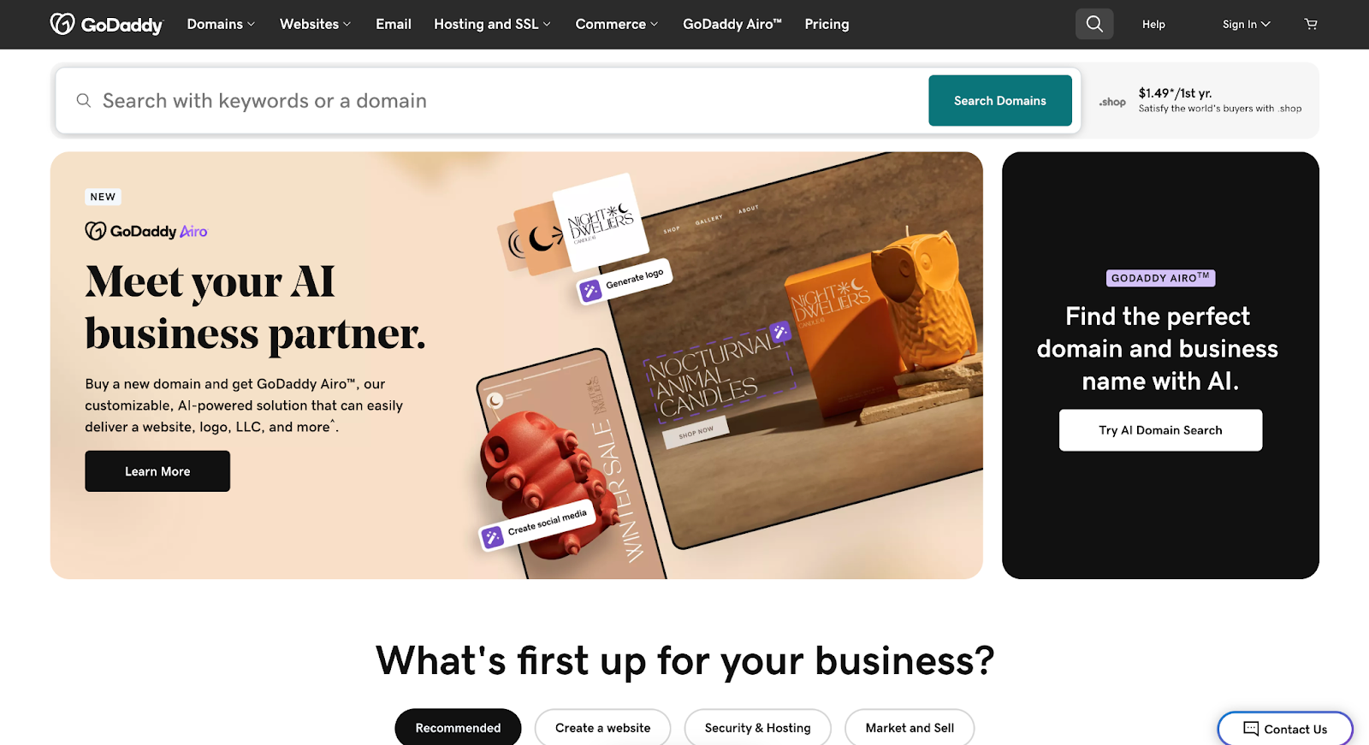
Task: Expand the Hosting and SSL menu
Action: click(492, 24)
